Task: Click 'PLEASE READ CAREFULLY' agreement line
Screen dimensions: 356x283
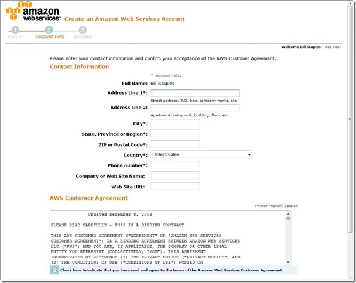Action: pos(117,225)
